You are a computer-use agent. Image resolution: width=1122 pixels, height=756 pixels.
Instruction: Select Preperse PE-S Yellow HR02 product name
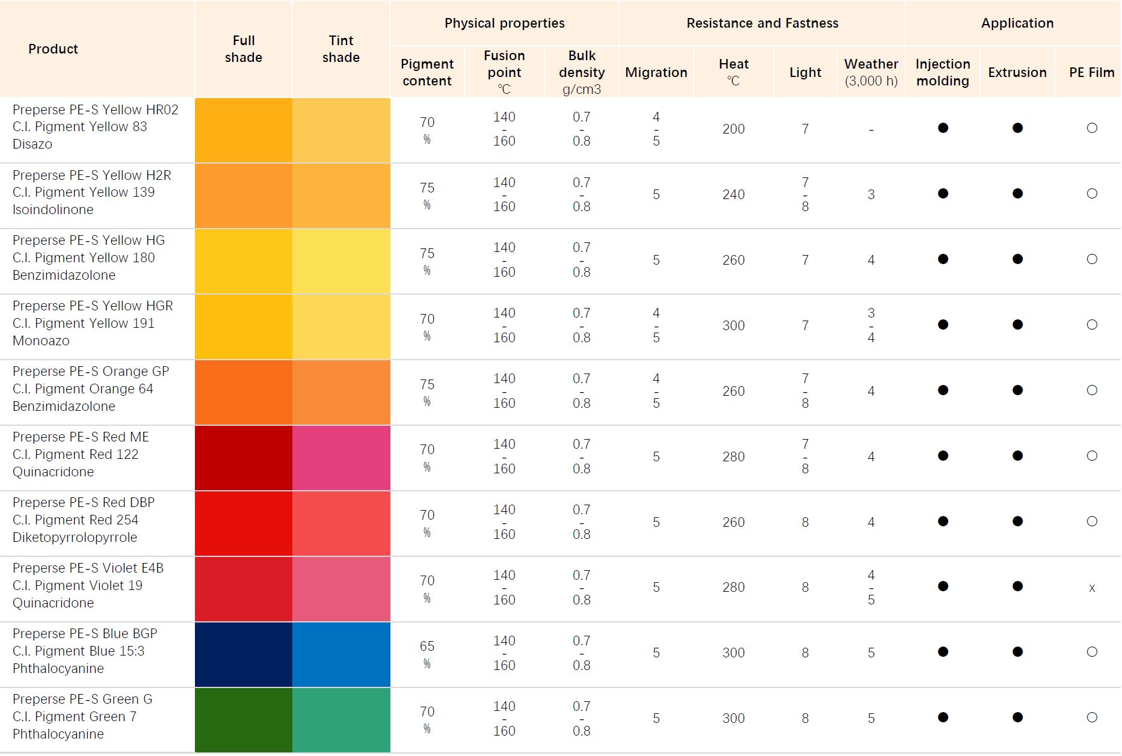pos(96,109)
